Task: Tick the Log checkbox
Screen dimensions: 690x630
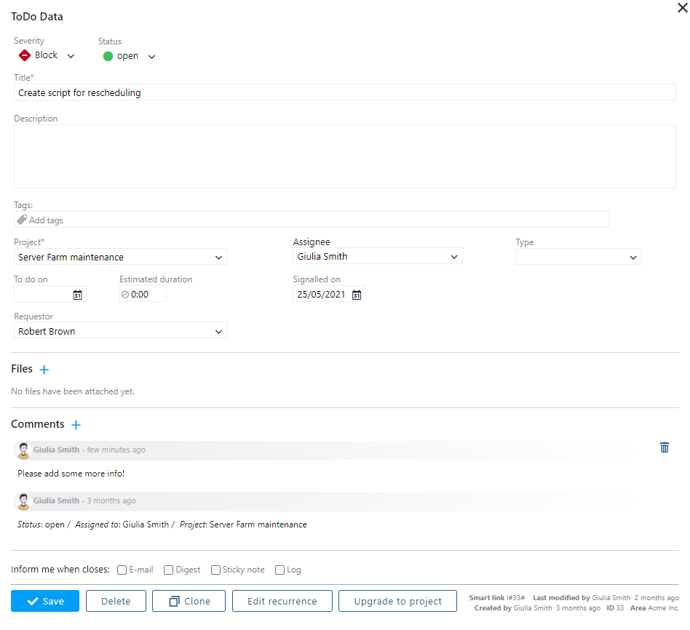Action: [x=280, y=570]
